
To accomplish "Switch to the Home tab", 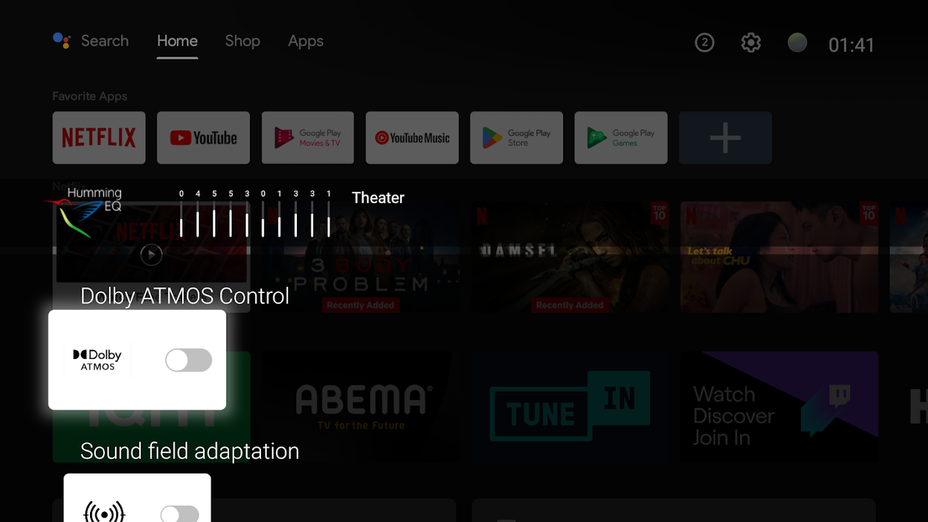I will pos(178,40).
